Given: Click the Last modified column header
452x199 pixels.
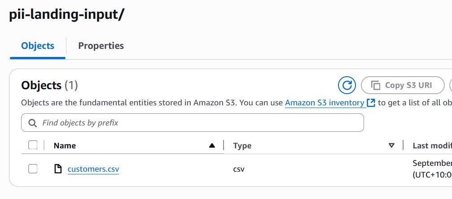Looking at the screenshot, I should (x=431, y=145).
